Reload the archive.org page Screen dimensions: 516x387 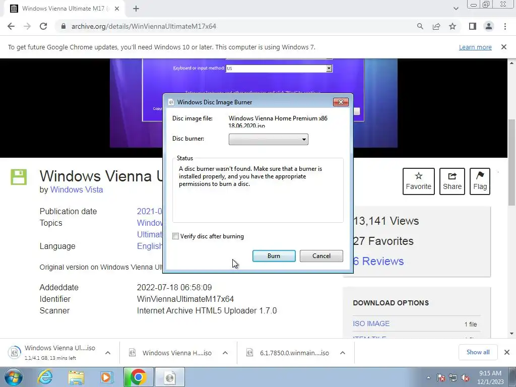click(43, 26)
